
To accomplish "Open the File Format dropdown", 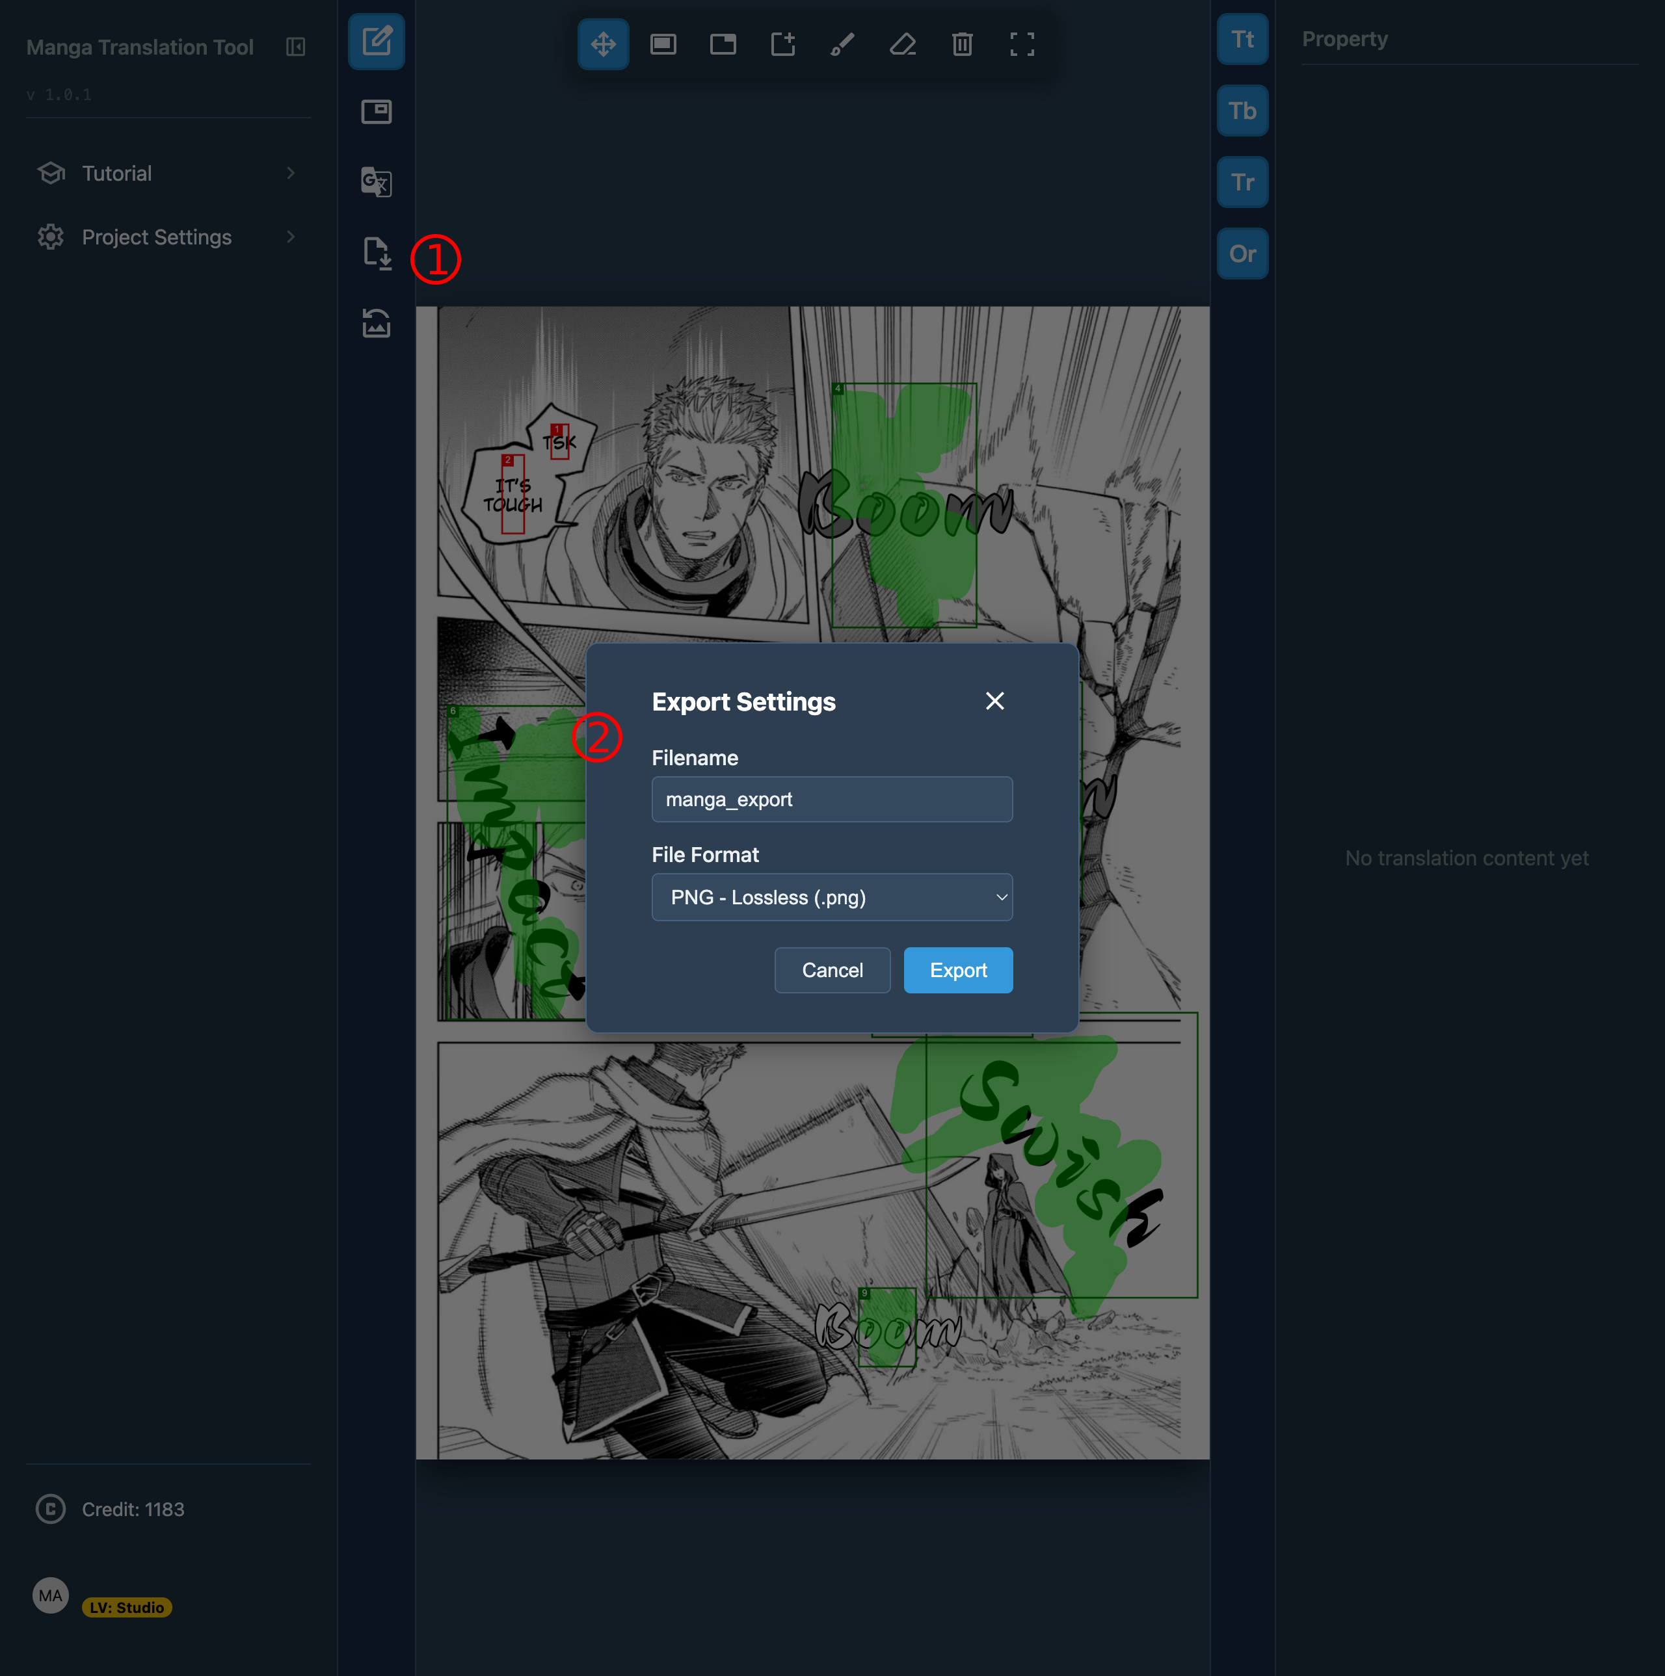I will [x=832, y=897].
